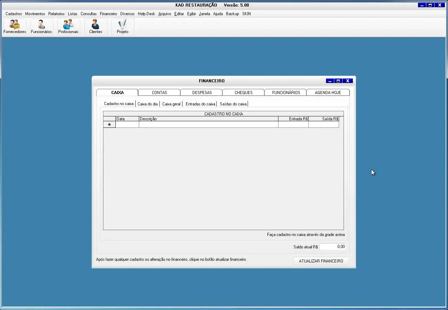Open the Backup menu
The image size is (448, 310).
(x=233, y=14)
